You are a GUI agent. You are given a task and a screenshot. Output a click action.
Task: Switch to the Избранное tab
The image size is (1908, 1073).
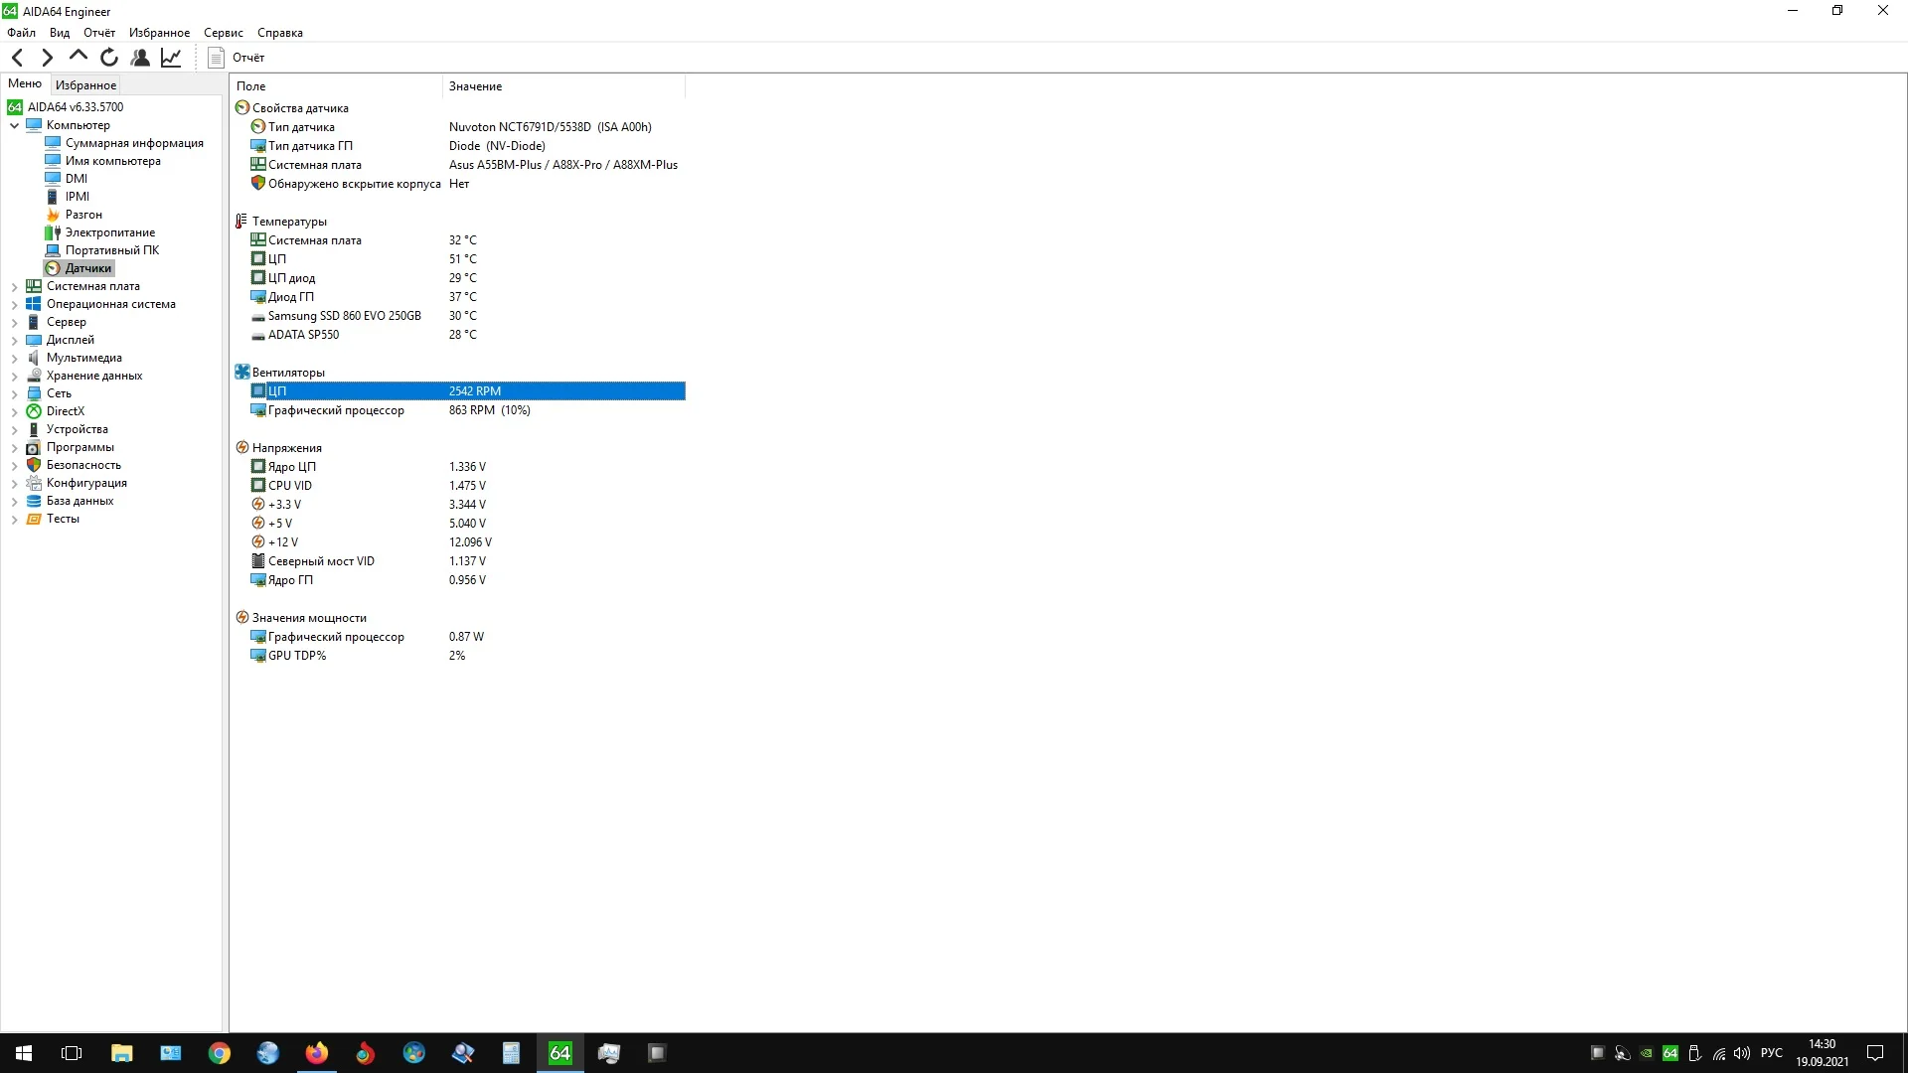point(85,85)
